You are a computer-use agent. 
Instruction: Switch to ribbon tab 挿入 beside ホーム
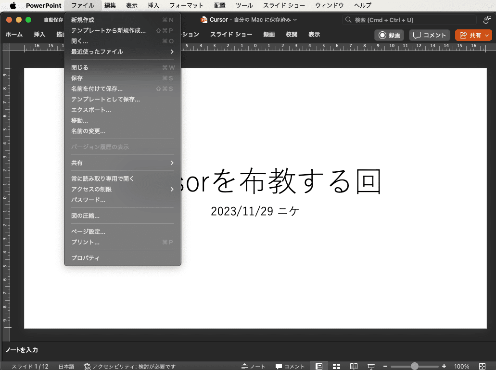[39, 35]
